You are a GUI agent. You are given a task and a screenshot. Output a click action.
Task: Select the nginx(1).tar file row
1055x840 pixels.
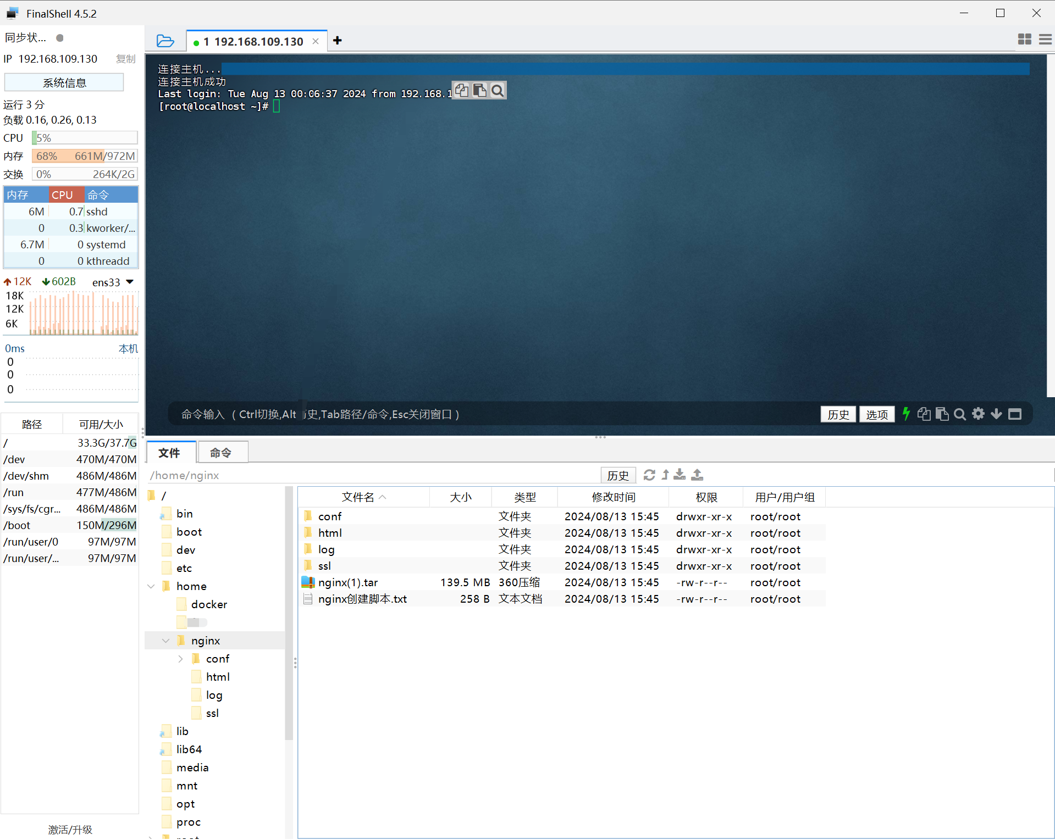click(348, 582)
